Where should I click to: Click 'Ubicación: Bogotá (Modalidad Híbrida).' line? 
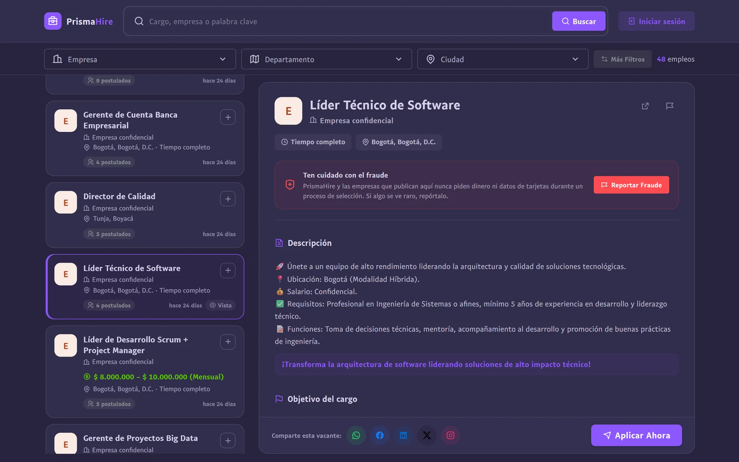(x=353, y=279)
